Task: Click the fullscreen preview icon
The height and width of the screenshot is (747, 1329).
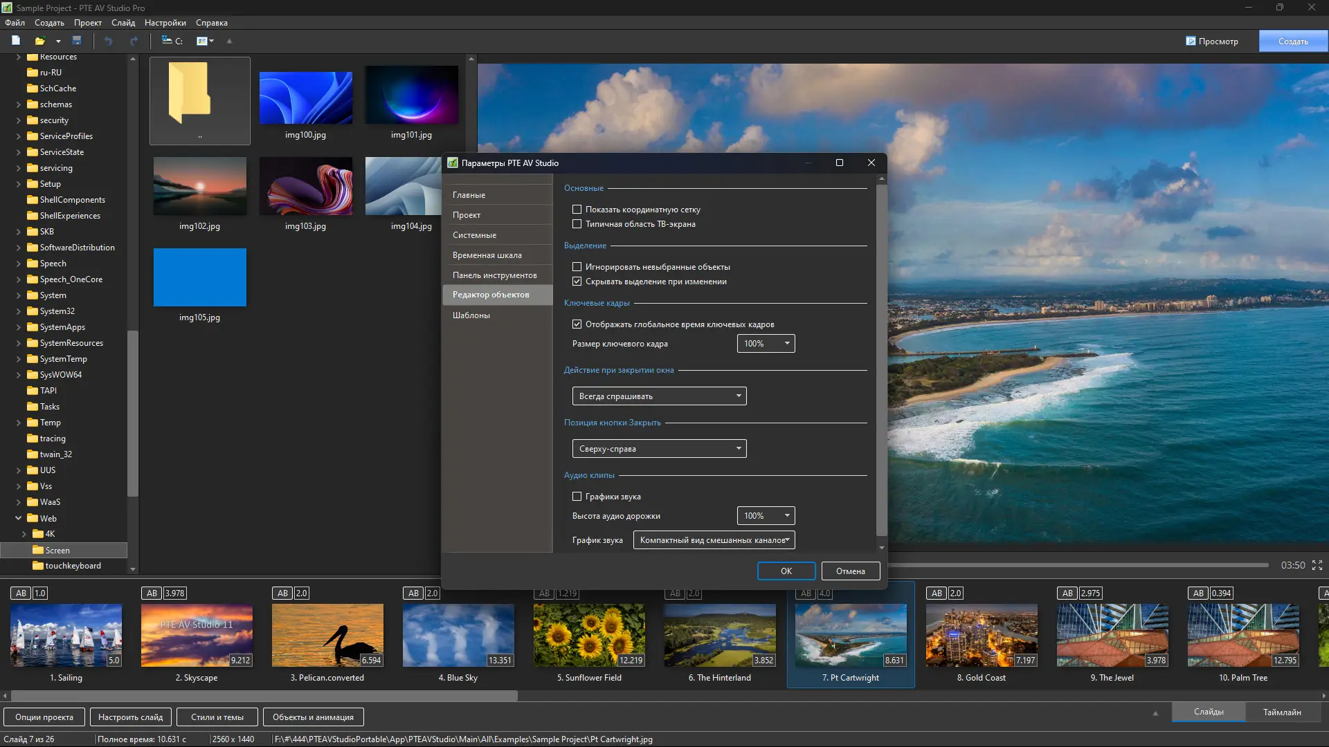Action: tap(1317, 565)
